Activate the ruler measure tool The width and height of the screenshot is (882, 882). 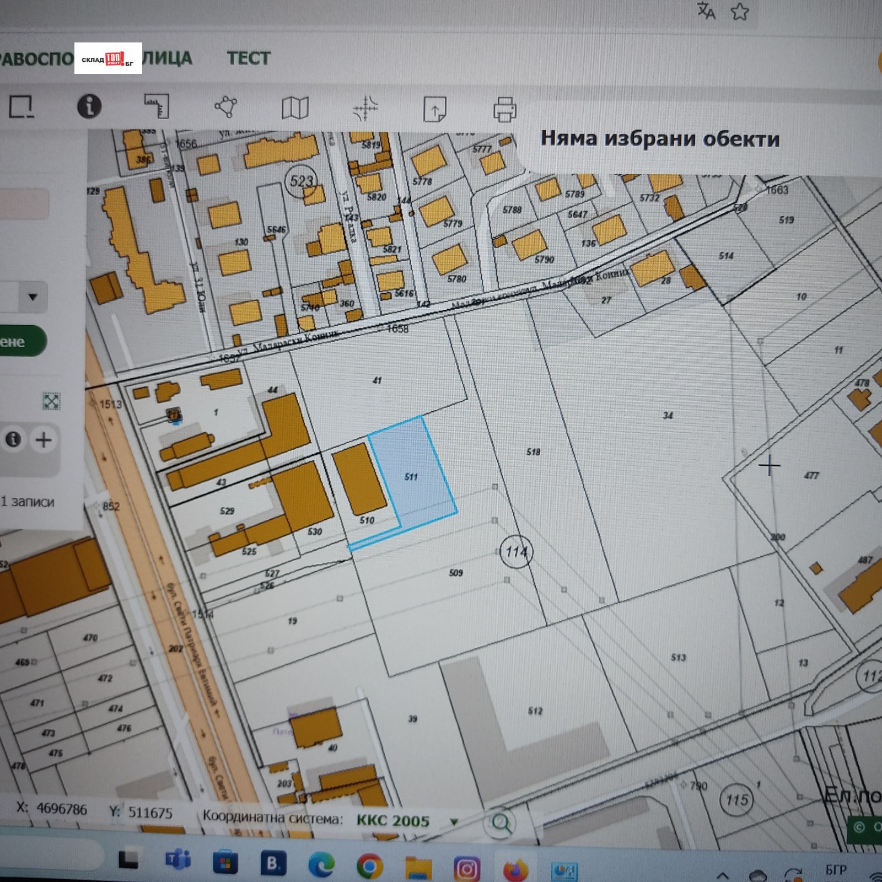click(x=157, y=106)
